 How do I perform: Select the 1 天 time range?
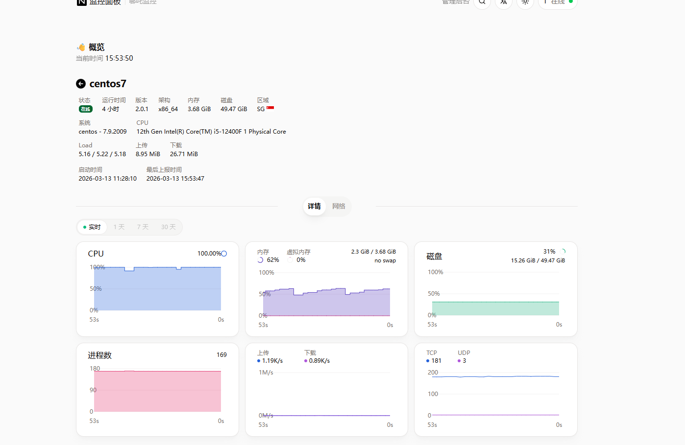[x=119, y=227]
